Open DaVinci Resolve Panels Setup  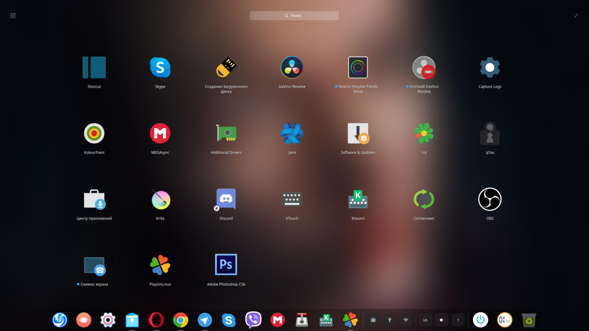coord(358,68)
